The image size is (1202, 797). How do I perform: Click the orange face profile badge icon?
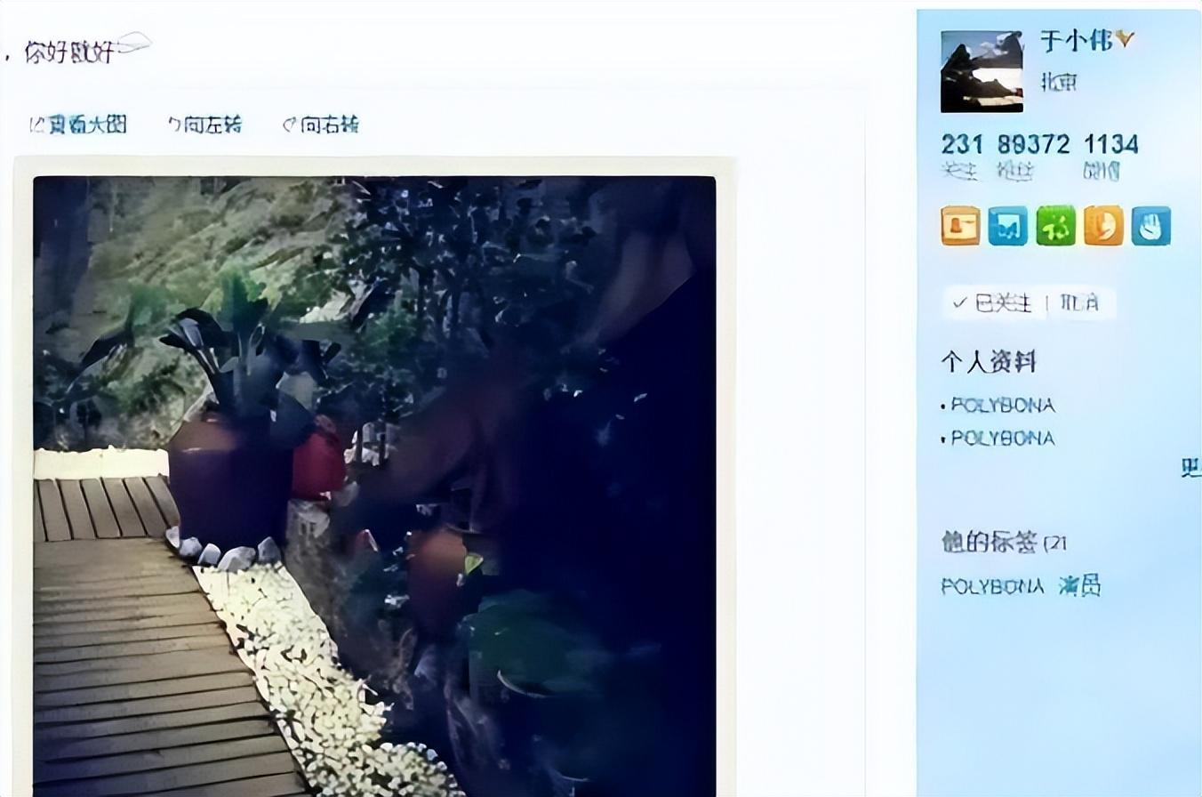coord(1103,226)
